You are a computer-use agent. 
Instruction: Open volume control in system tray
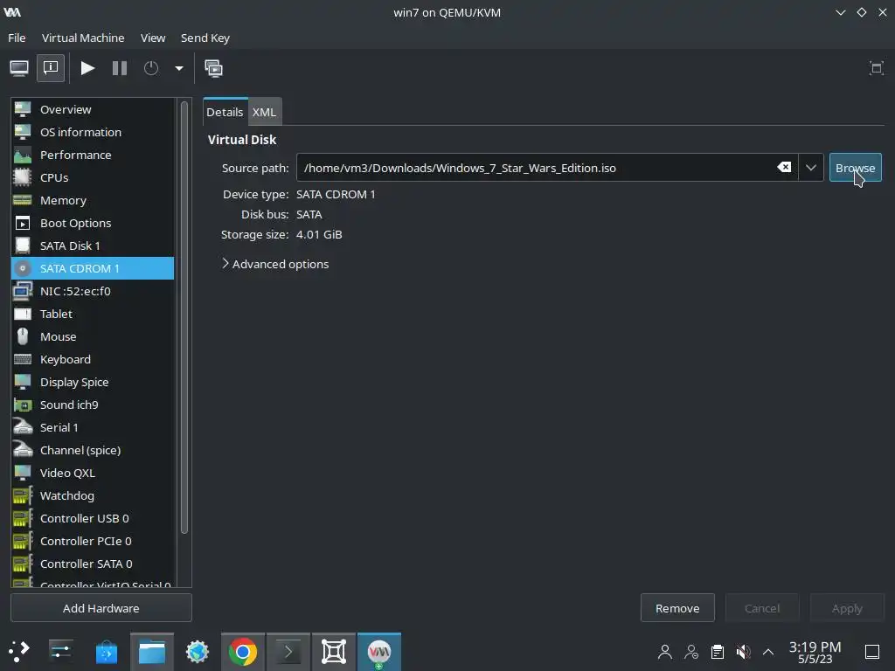point(743,652)
